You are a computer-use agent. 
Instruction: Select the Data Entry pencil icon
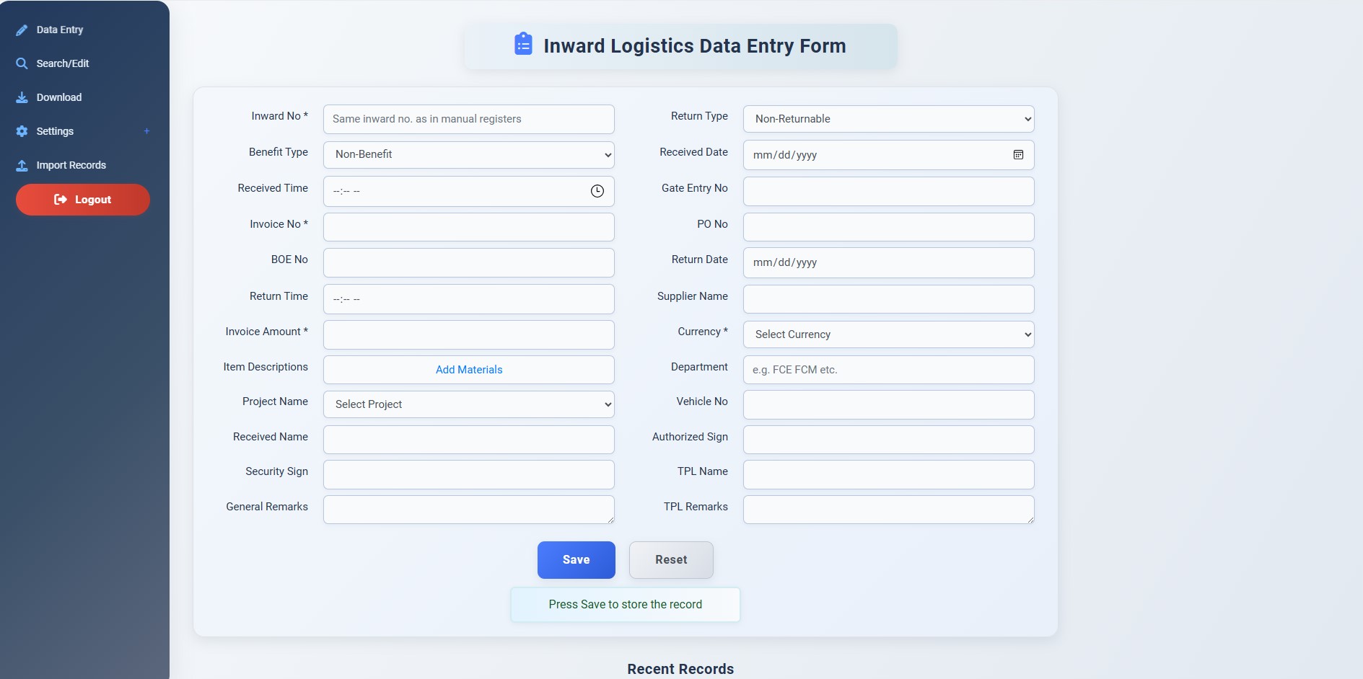click(x=21, y=30)
